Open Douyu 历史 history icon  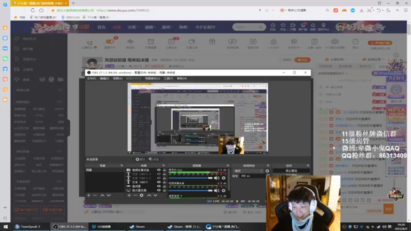pos(273,27)
